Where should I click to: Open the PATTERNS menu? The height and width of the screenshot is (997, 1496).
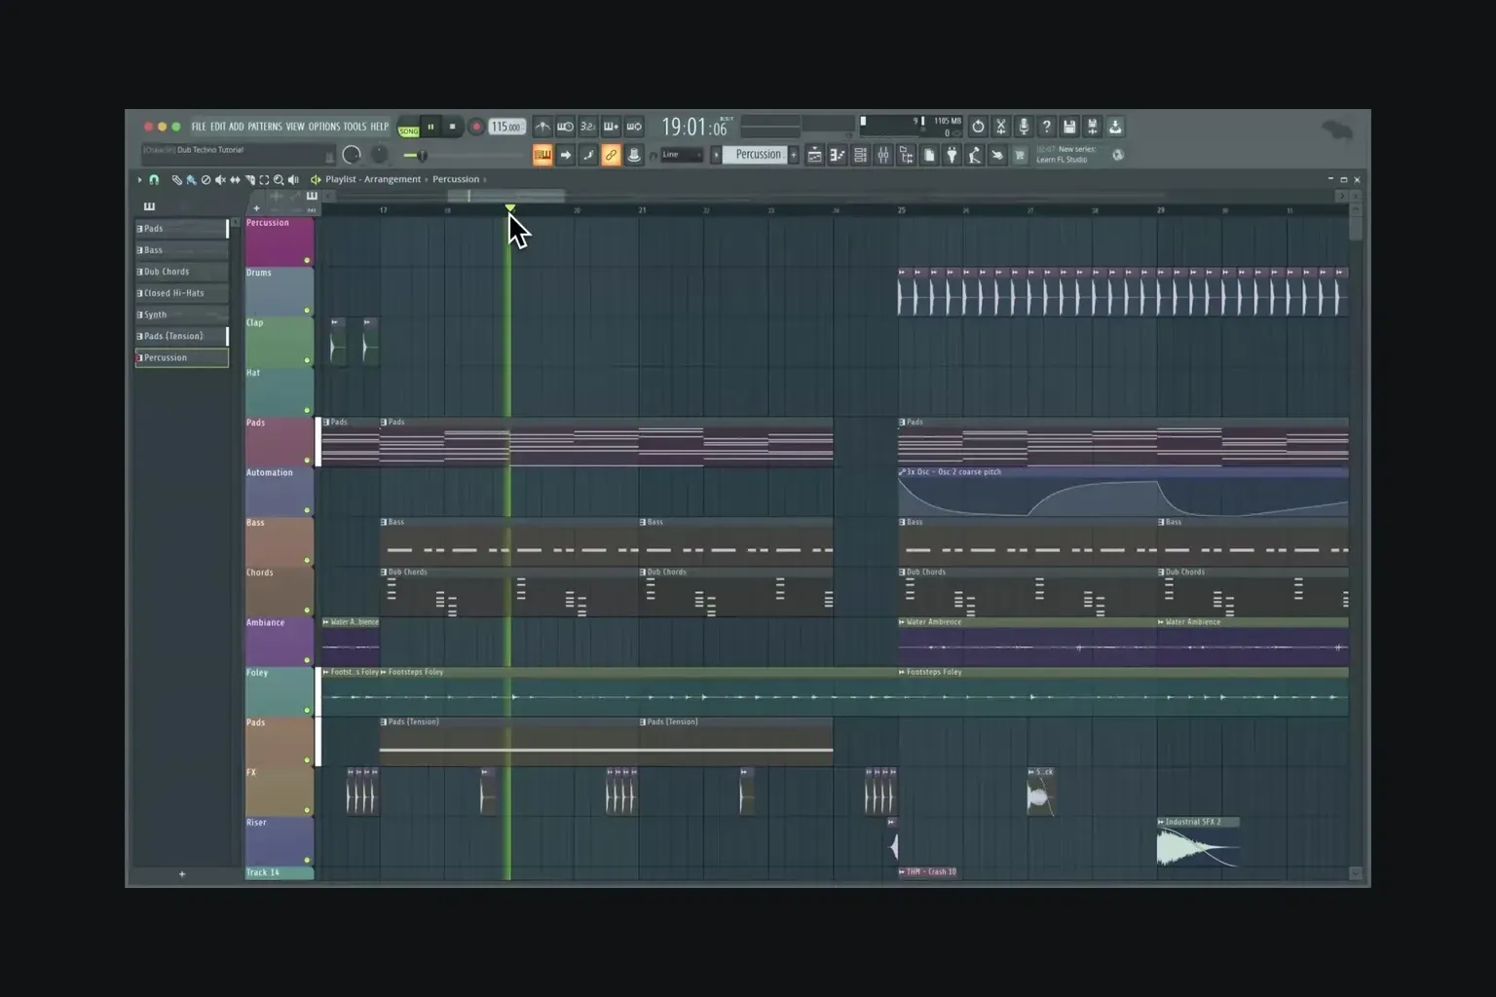tap(264, 127)
